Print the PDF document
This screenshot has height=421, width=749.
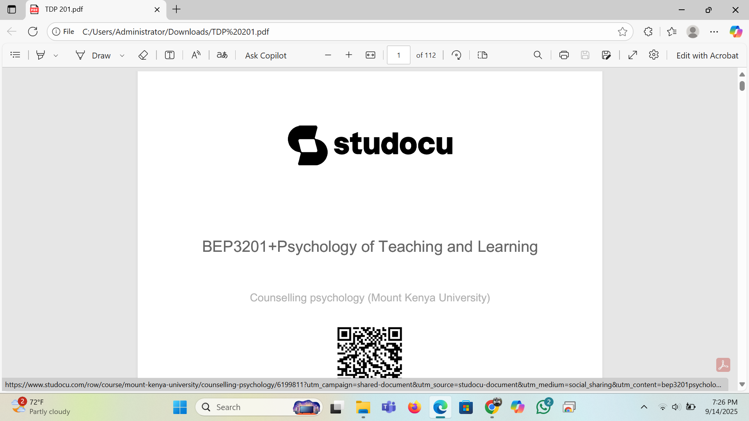[564, 55]
